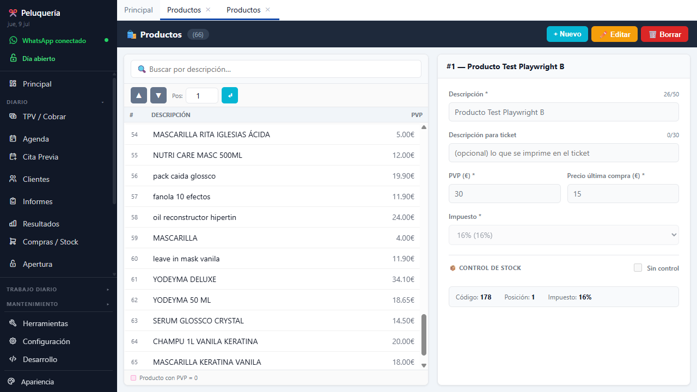Click the Editar button
The height and width of the screenshot is (392, 697).
614,34
